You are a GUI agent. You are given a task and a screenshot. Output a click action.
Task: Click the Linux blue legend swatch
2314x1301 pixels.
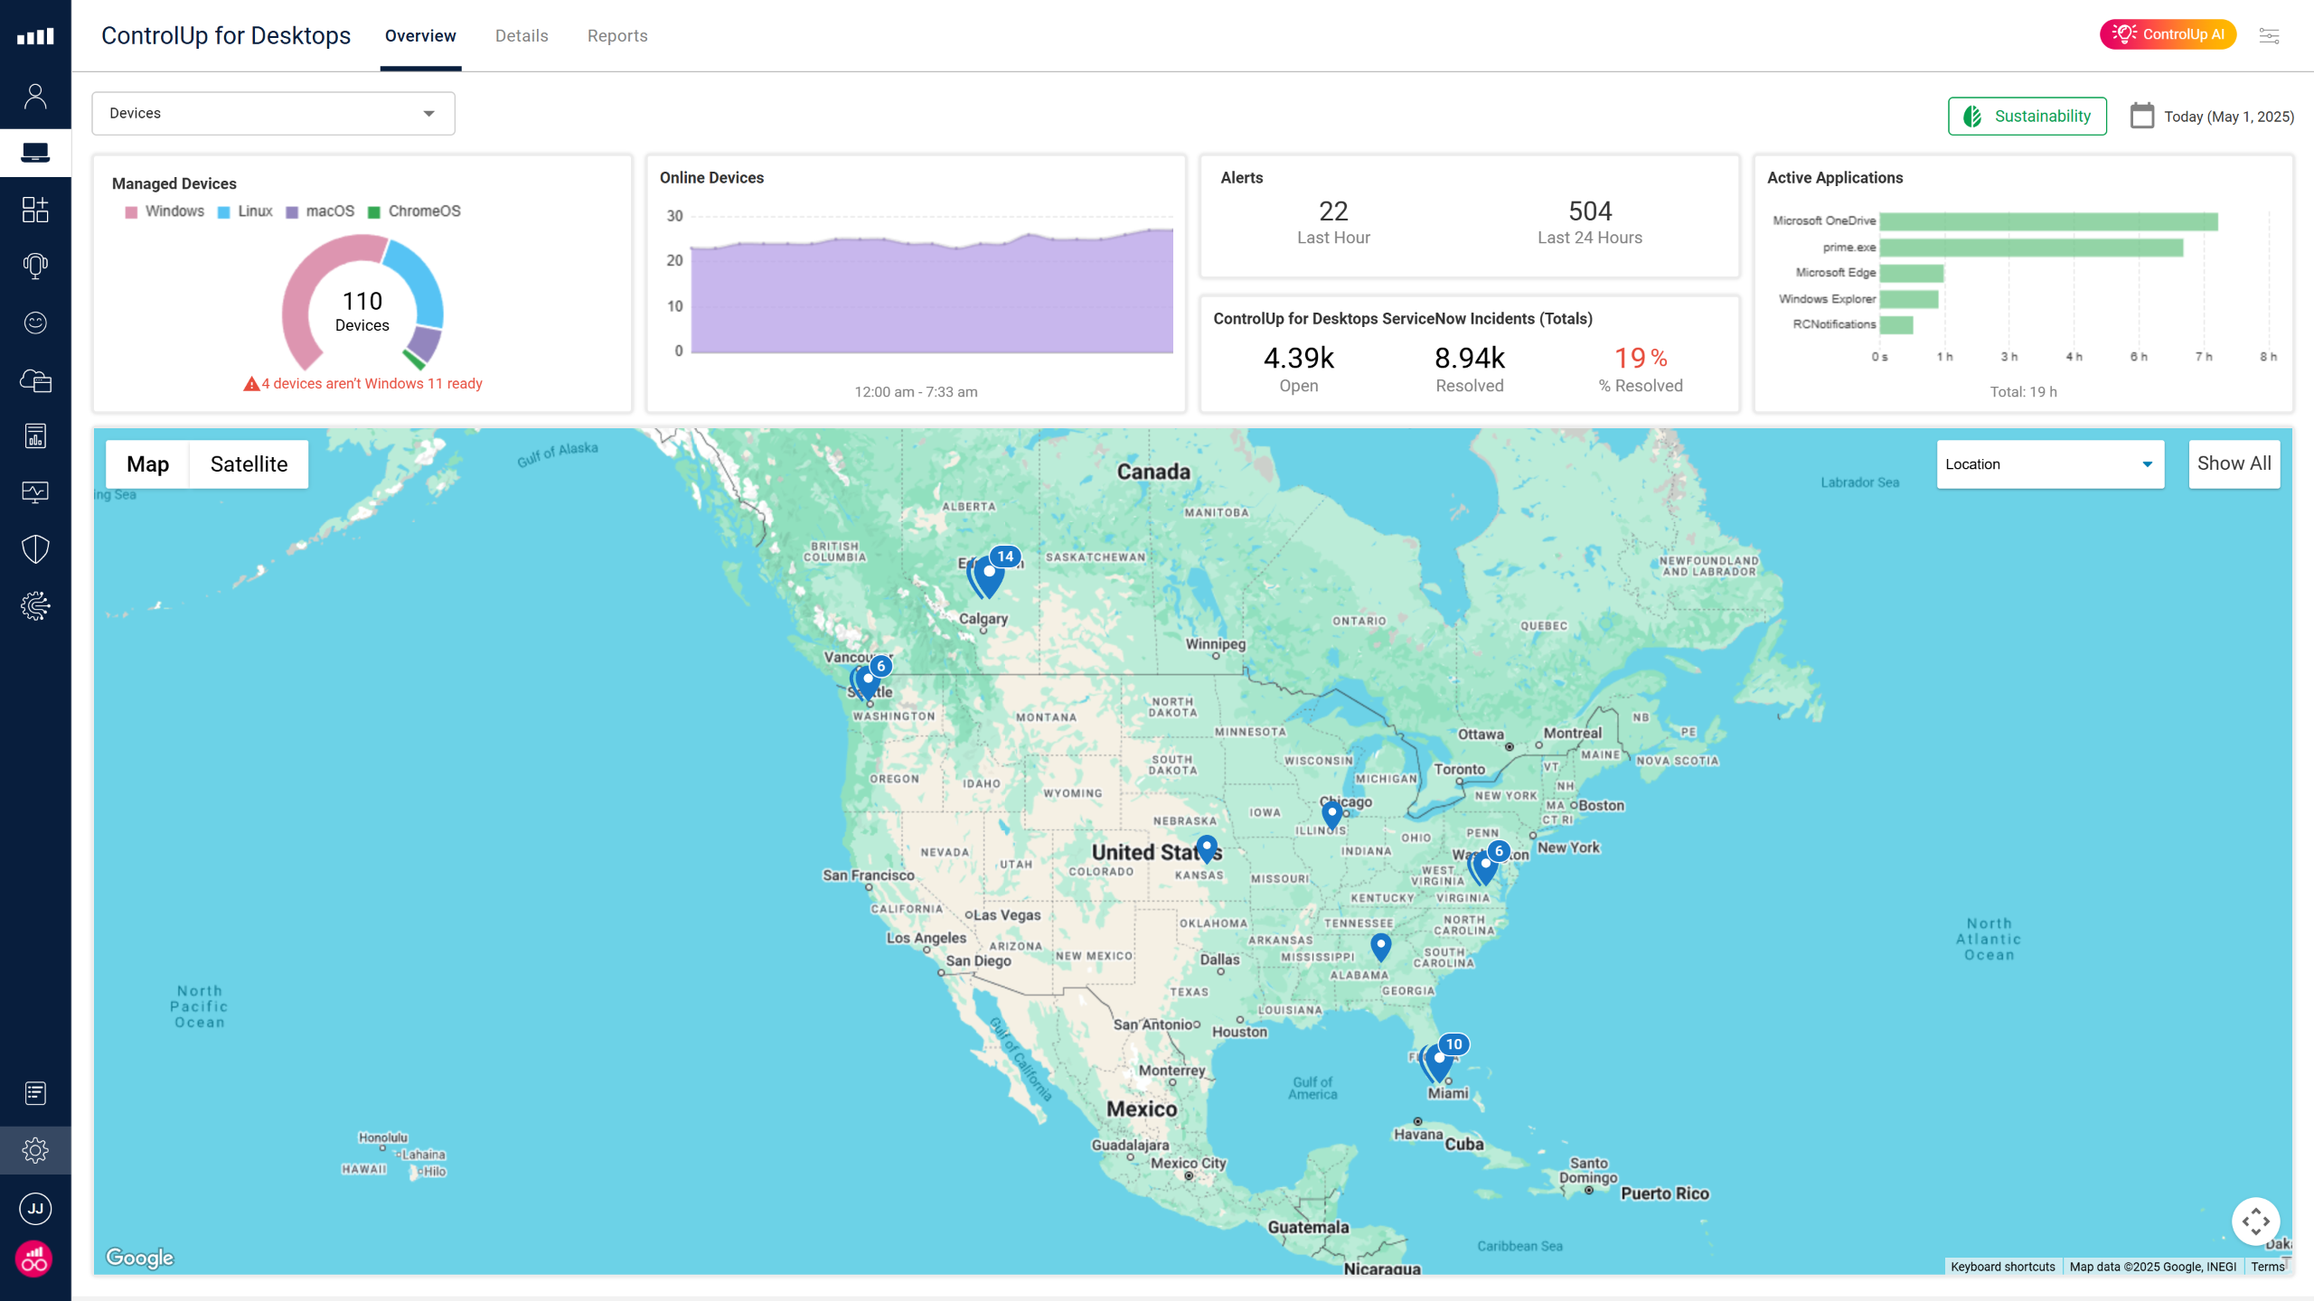point(224,212)
